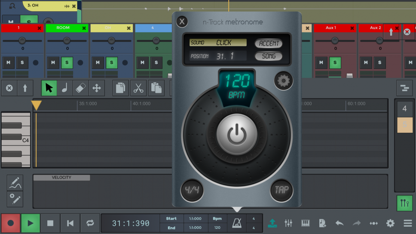Toggle solo on the ROOM channel

pyautogui.click(x=67, y=63)
